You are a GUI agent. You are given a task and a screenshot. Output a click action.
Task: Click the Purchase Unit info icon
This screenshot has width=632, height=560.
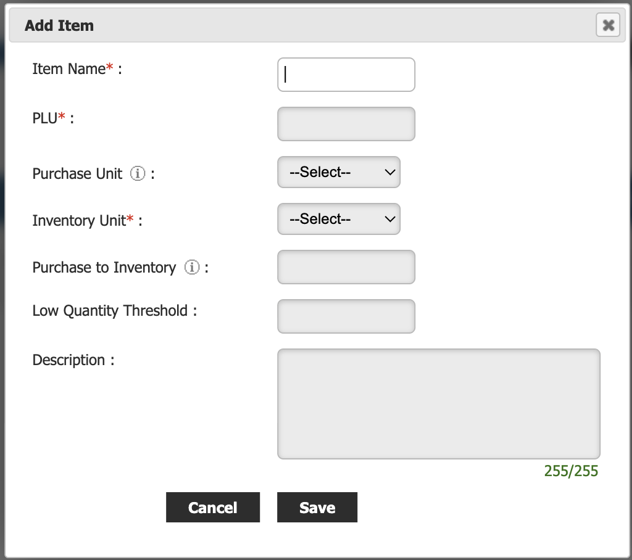click(138, 174)
